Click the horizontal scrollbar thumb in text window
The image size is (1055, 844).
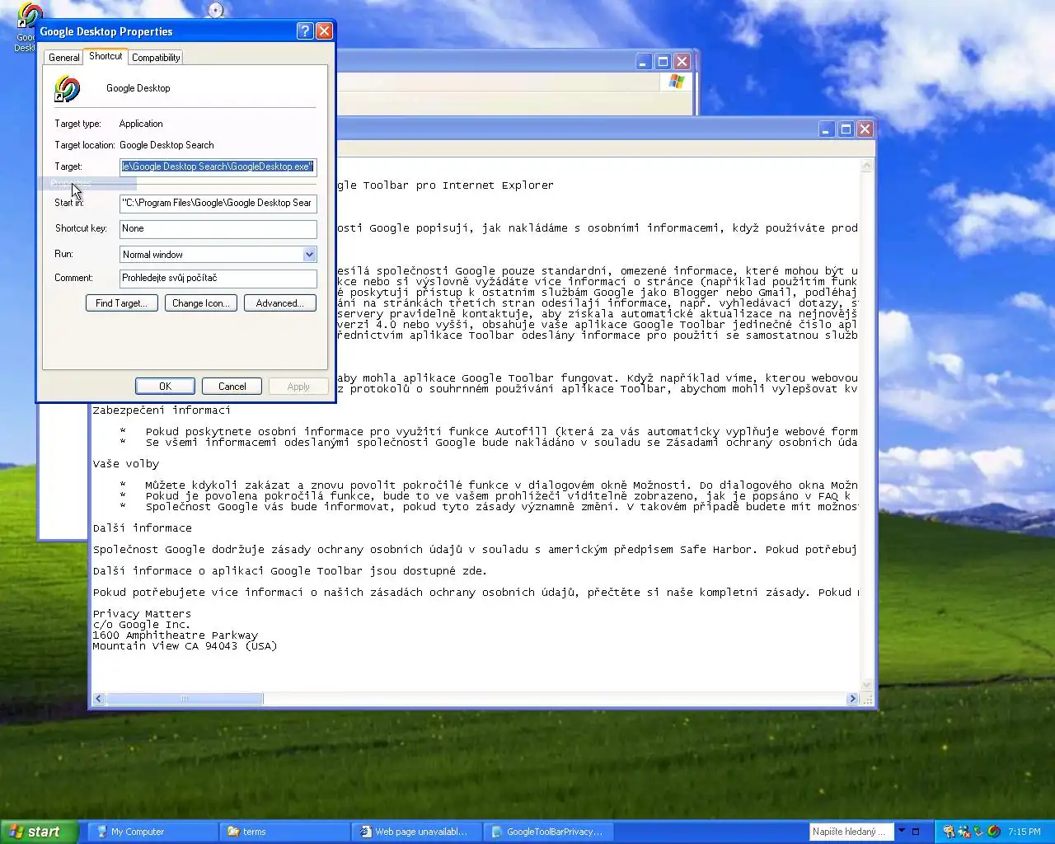pyautogui.click(x=185, y=699)
